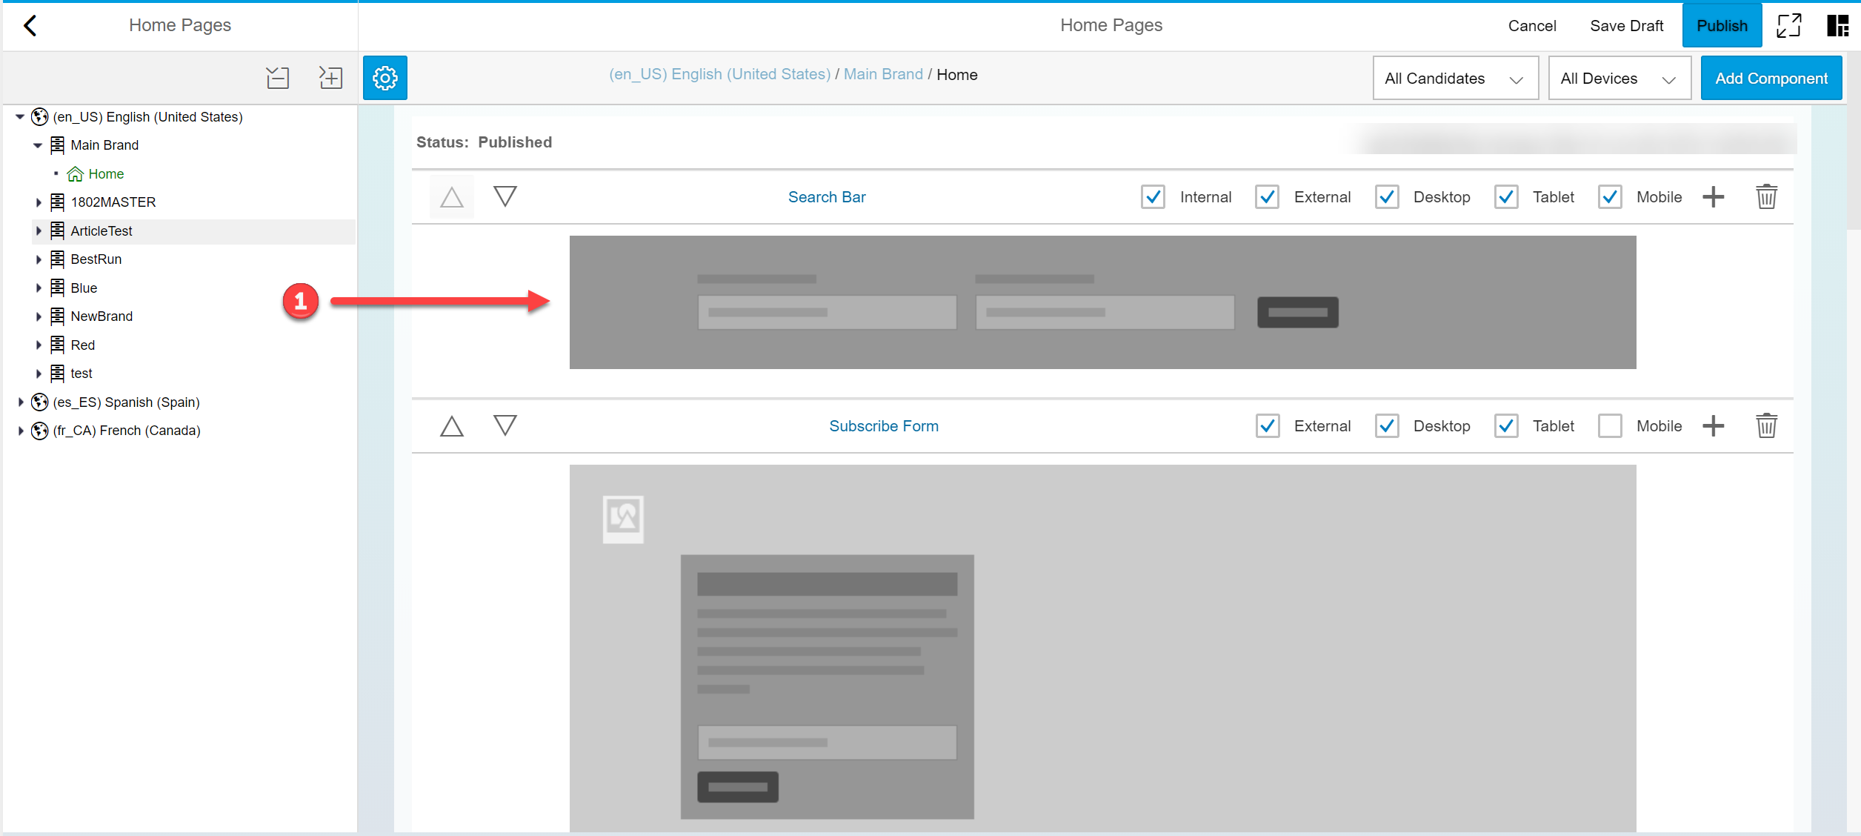Click the Main Brand page icon
Screen dimensions: 1861x836
click(x=57, y=145)
